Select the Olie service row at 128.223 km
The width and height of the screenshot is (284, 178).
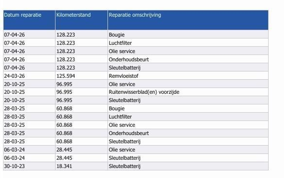(x=136, y=51)
